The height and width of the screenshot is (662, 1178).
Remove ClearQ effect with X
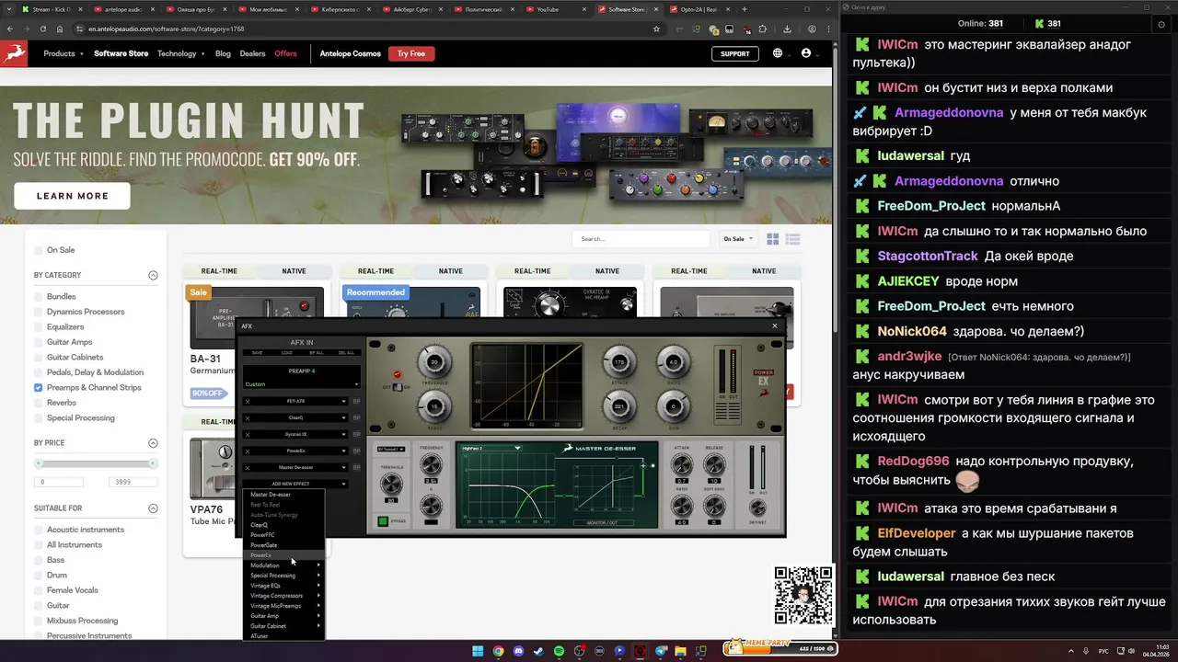(248, 417)
